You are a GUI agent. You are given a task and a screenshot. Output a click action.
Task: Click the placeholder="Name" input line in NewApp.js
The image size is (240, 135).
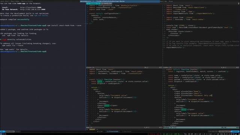point(187,91)
